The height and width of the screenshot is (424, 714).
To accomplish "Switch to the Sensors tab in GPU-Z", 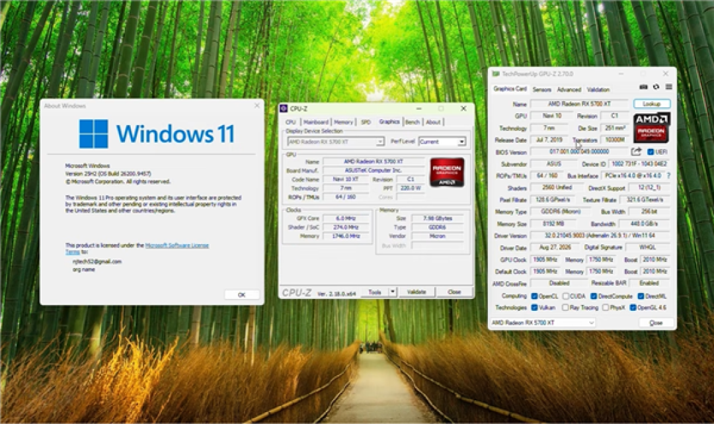I will coord(542,90).
